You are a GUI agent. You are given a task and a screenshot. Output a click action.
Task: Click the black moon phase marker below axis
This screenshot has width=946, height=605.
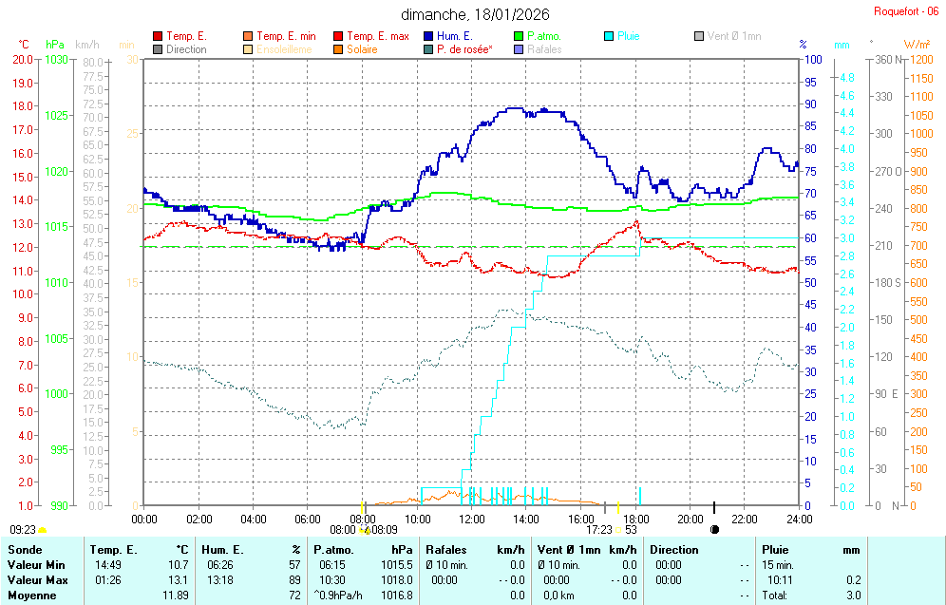click(x=714, y=529)
